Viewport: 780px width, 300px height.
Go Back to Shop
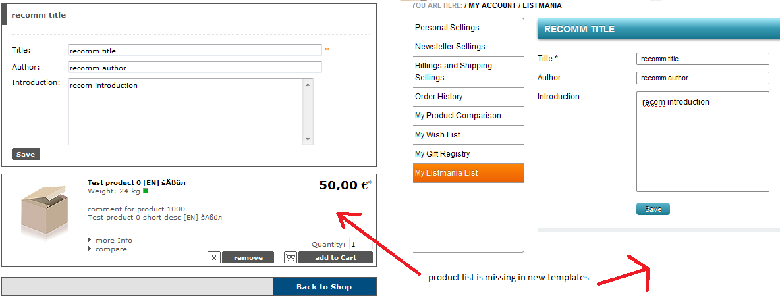click(x=323, y=287)
